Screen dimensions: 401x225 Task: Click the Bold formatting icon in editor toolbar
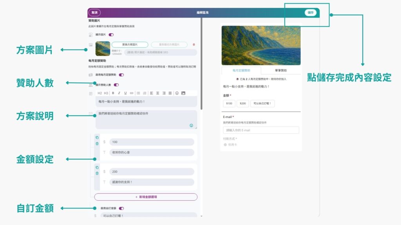pos(113,93)
